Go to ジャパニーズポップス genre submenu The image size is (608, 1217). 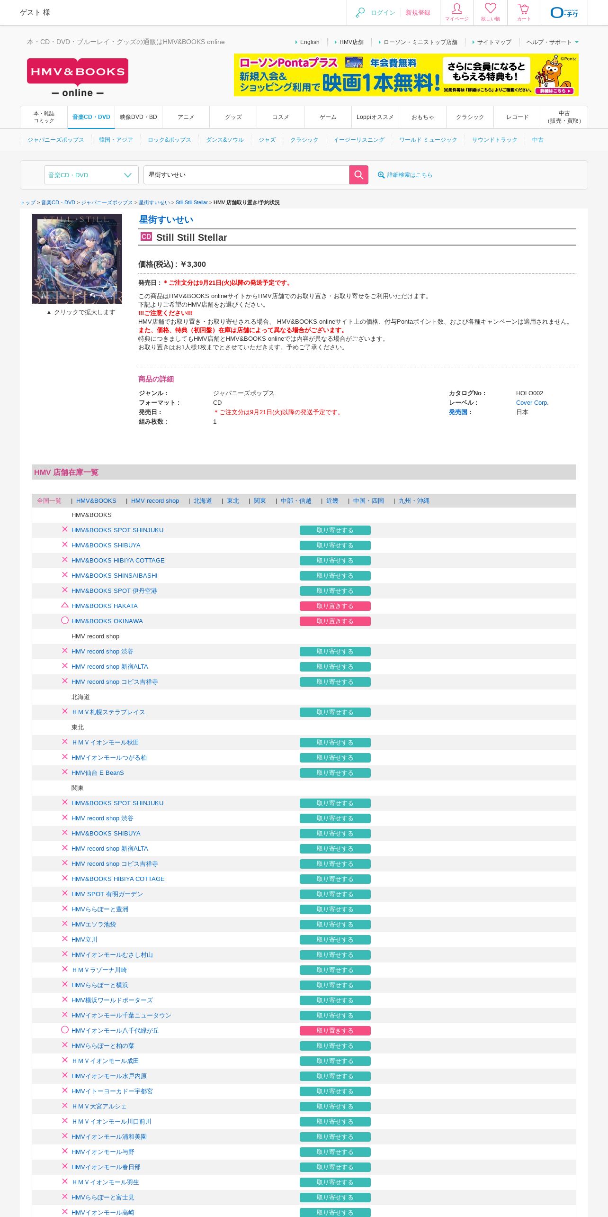(x=56, y=140)
